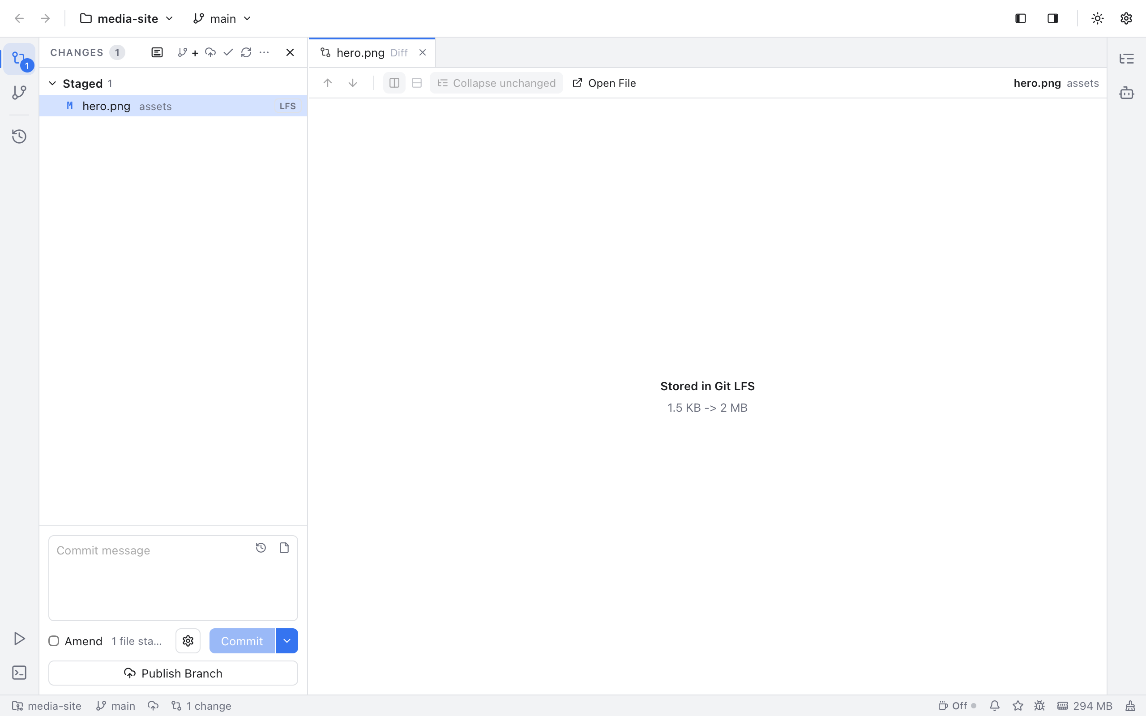Toggle the right panel layout icon
This screenshot has height=716, width=1146.
(1053, 18)
